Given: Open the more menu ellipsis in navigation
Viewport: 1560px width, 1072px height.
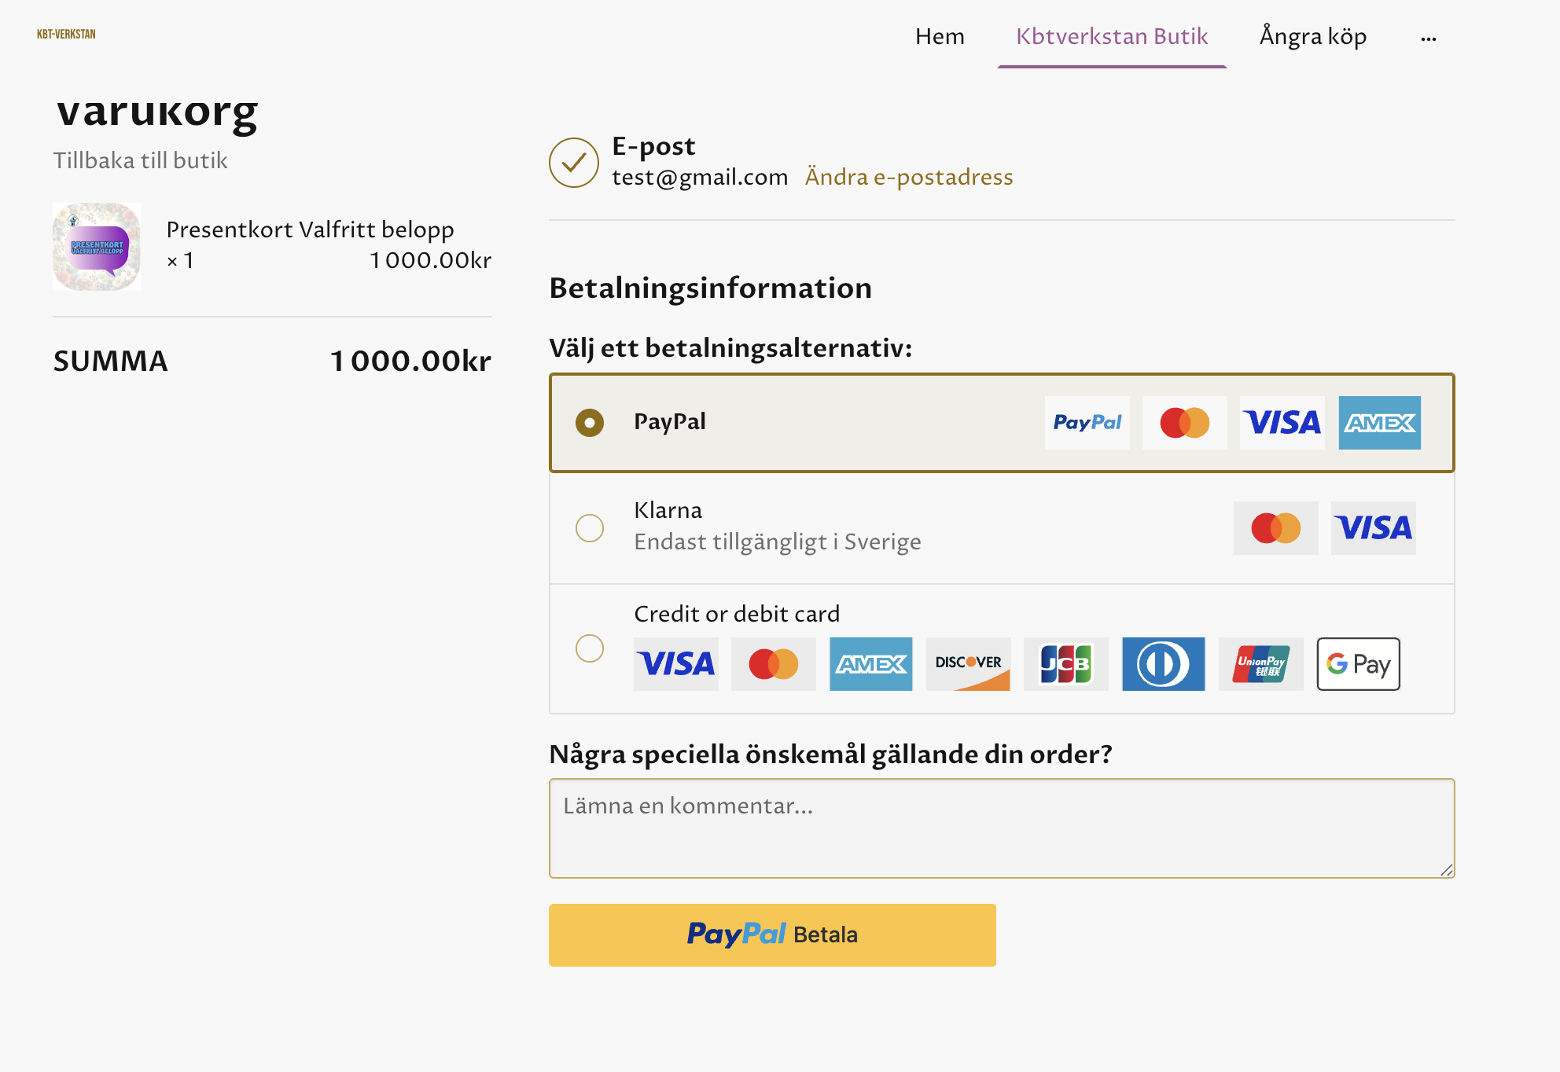Looking at the screenshot, I should pyautogui.click(x=1429, y=38).
